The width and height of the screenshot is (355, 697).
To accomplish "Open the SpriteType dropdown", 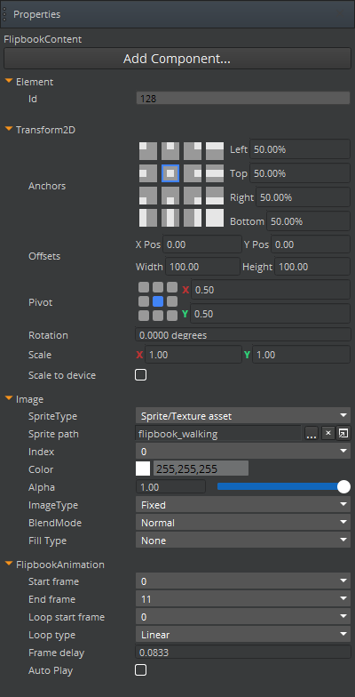I will tap(243, 416).
